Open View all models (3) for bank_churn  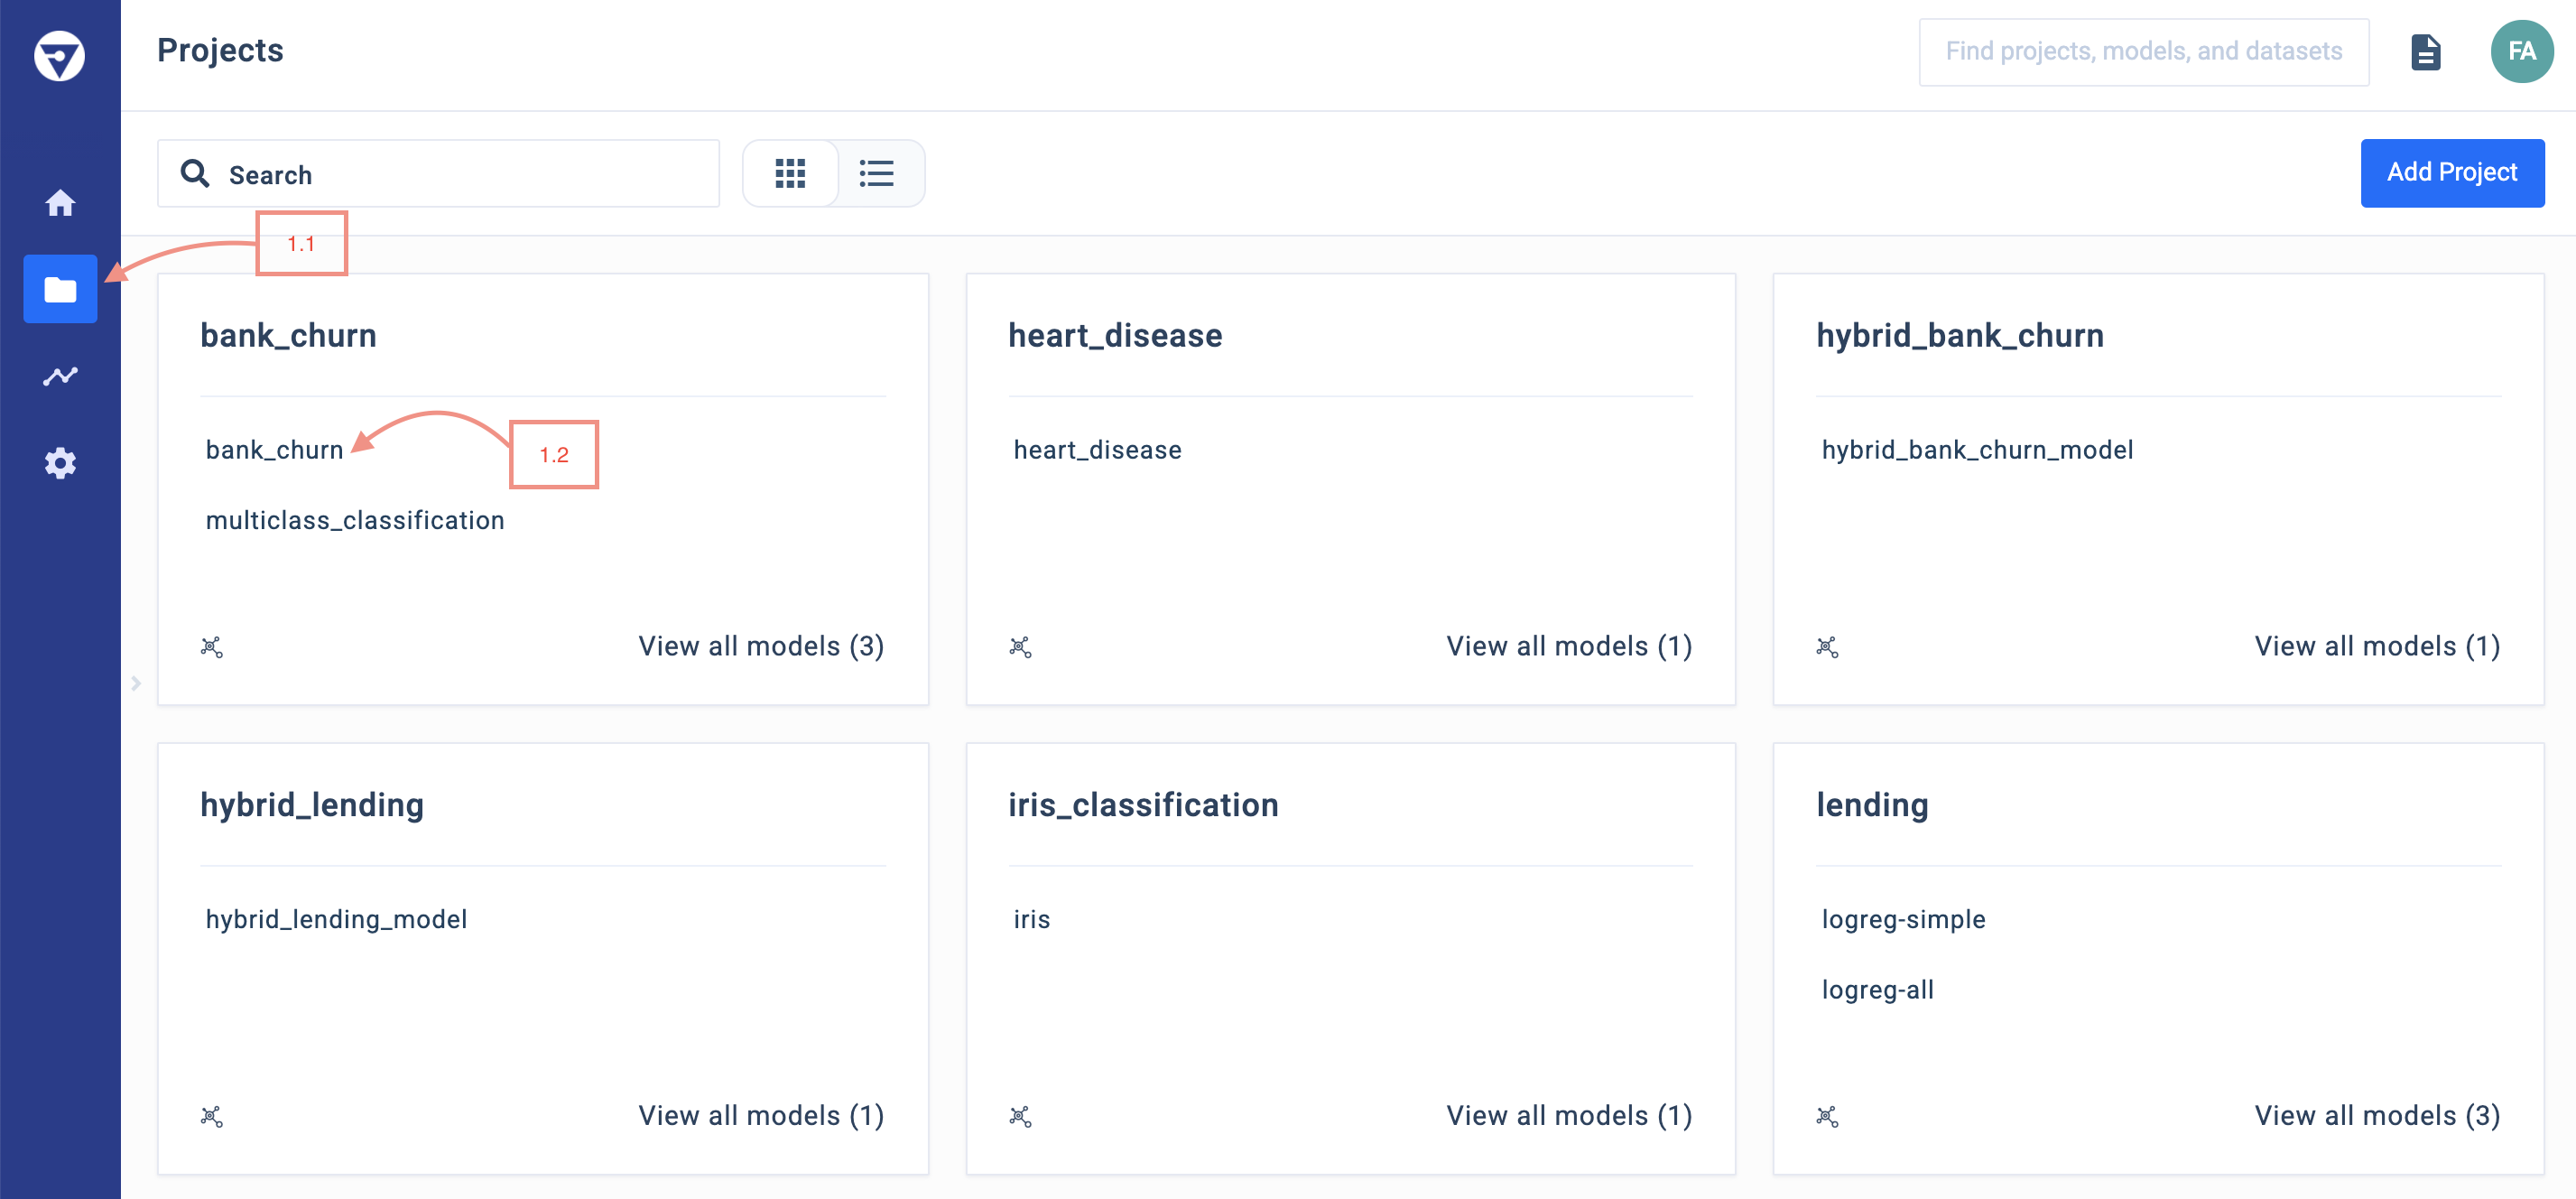(761, 646)
